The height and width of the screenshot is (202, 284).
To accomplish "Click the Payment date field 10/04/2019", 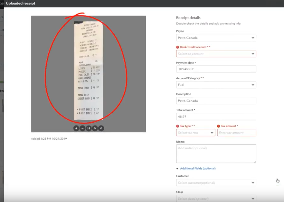I will pyautogui.click(x=216, y=69).
